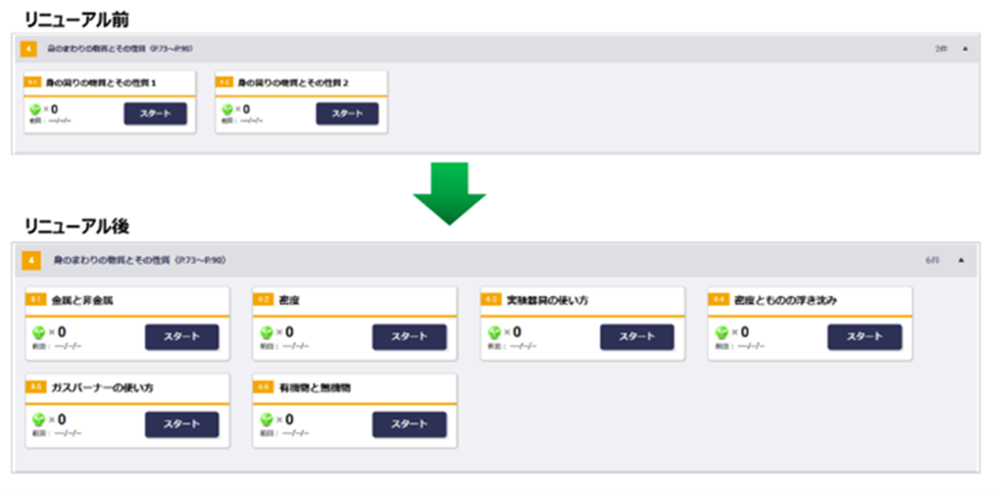Start 身の回りの物質とその性質2 lesson

tap(347, 114)
